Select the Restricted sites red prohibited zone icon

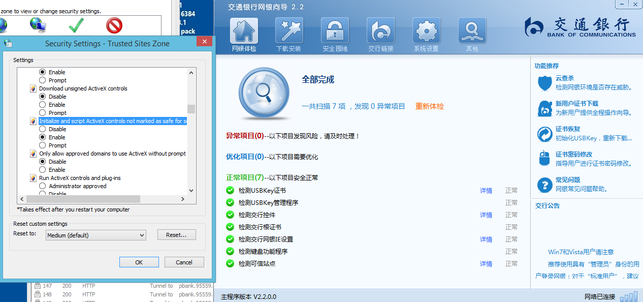[x=114, y=25]
